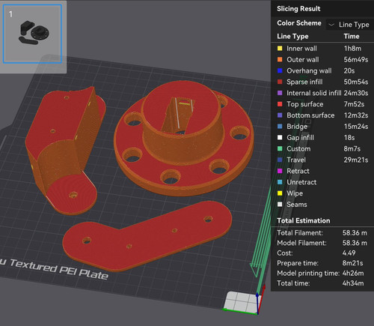
Task: Click the dropdown chevron beside Line Type
Action: click(x=331, y=25)
